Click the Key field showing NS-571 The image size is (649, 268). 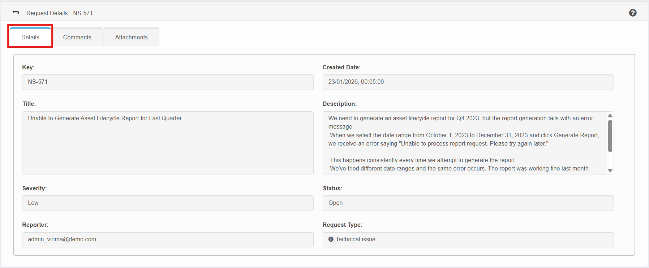(x=167, y=82)
